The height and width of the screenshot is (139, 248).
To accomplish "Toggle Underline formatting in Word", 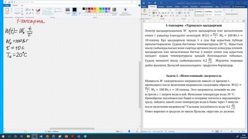I will pyautogui.click(x=159, y=13).
